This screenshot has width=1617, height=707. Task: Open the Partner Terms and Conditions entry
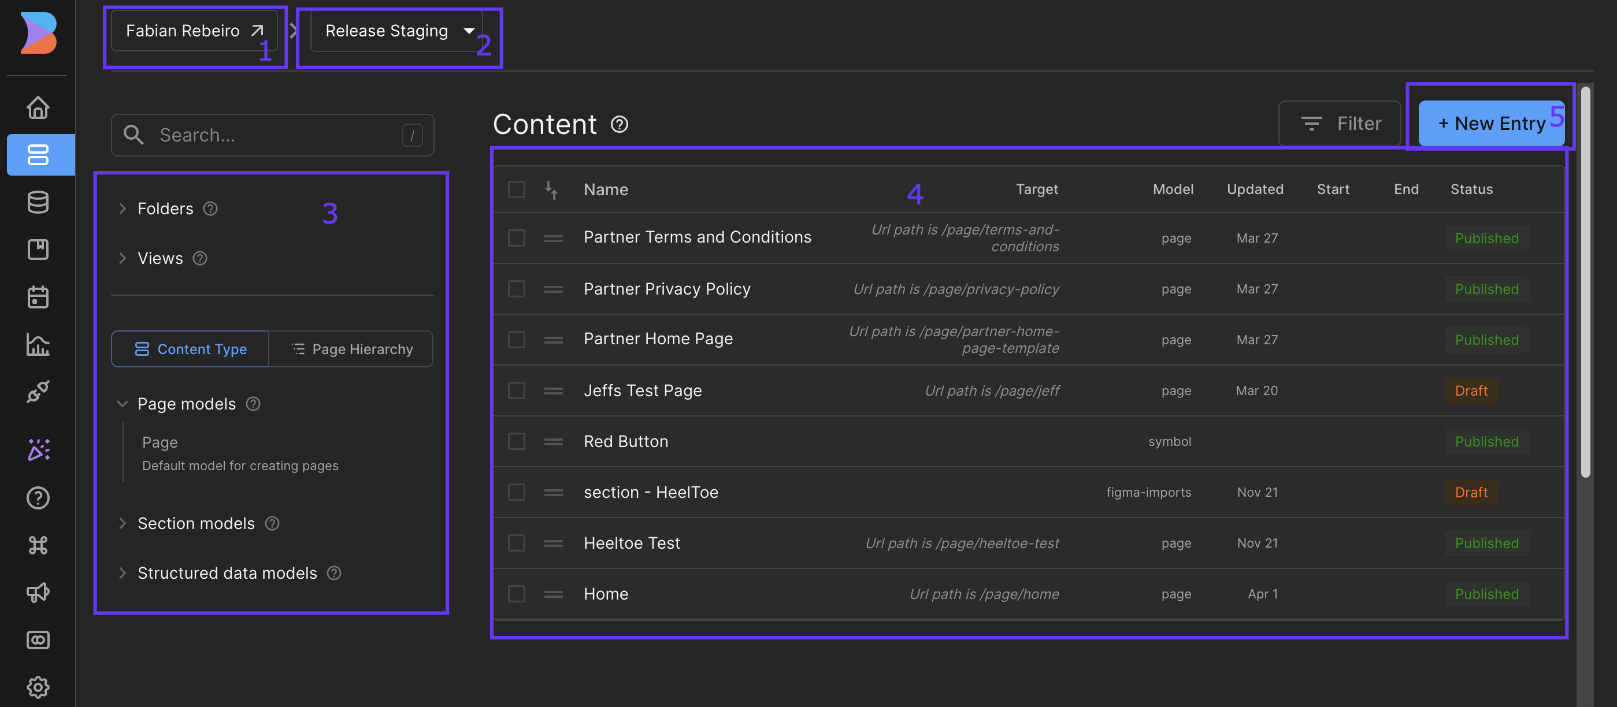pyautogui.click(x=698, y=237)
